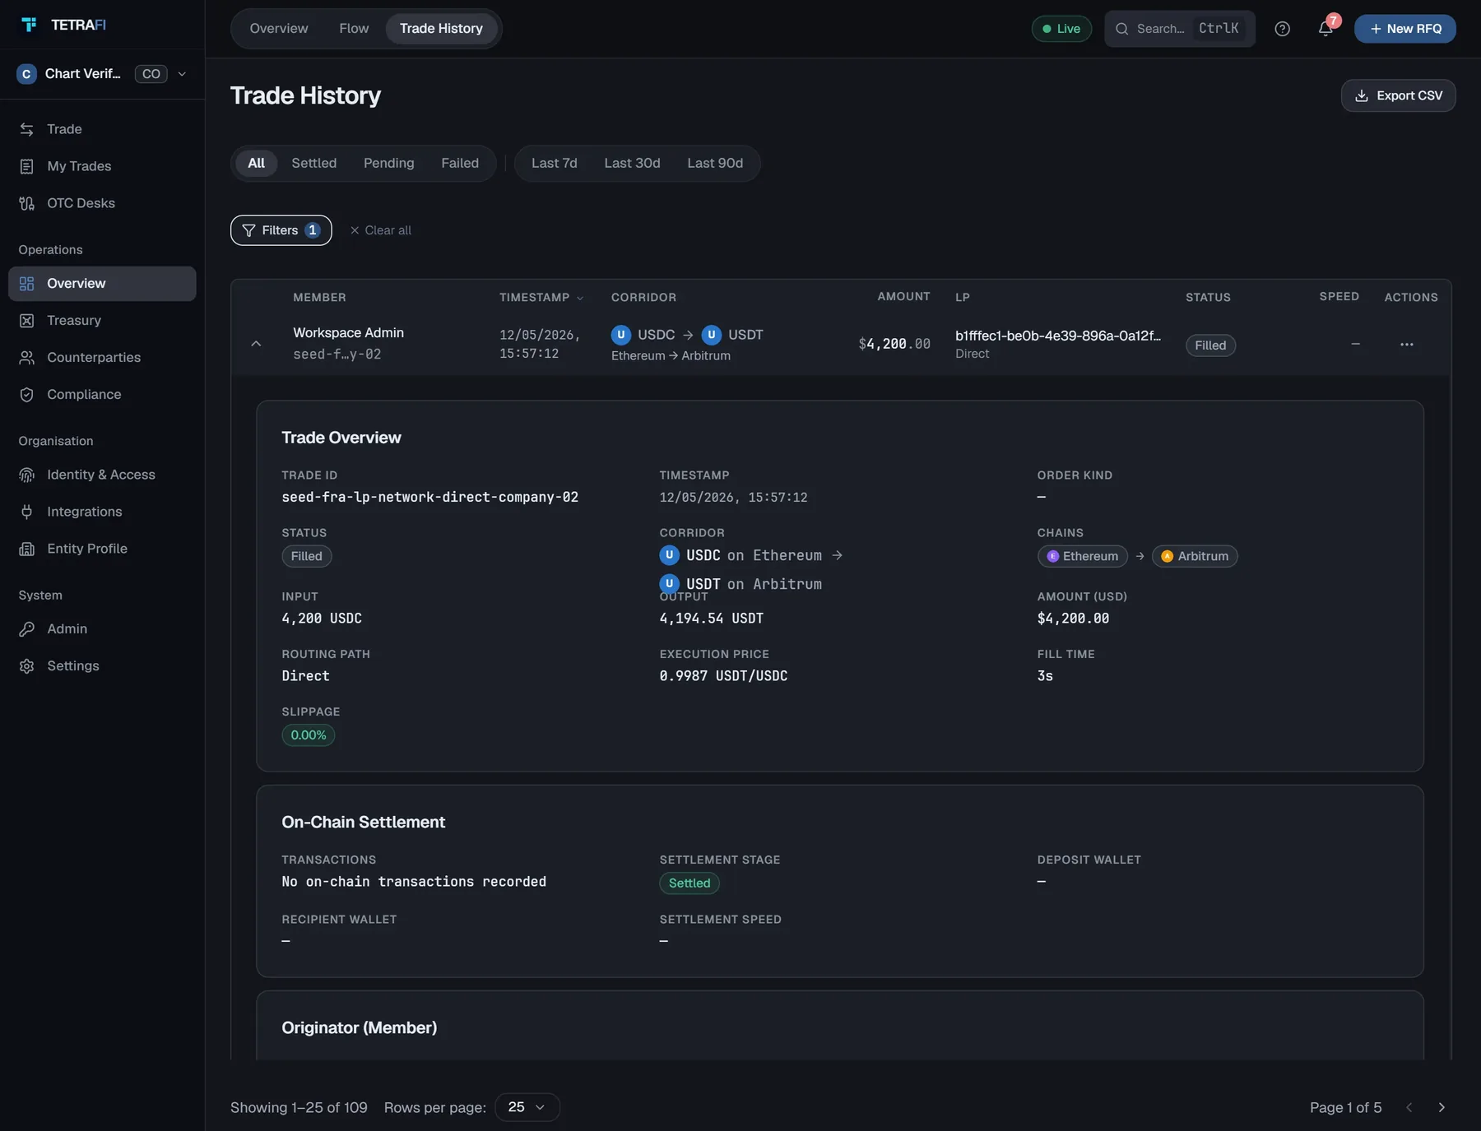
Task: Click the 4,194.54 USDT output value
Action: [711, 618]
